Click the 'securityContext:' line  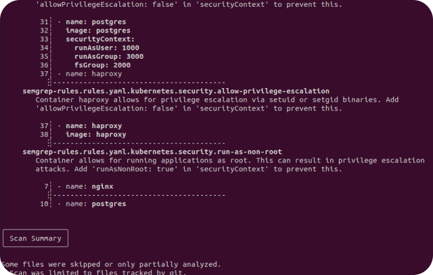(x=100, y=39)
